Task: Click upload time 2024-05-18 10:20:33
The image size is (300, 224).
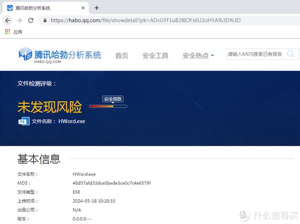Action: [x=94, y=201]
